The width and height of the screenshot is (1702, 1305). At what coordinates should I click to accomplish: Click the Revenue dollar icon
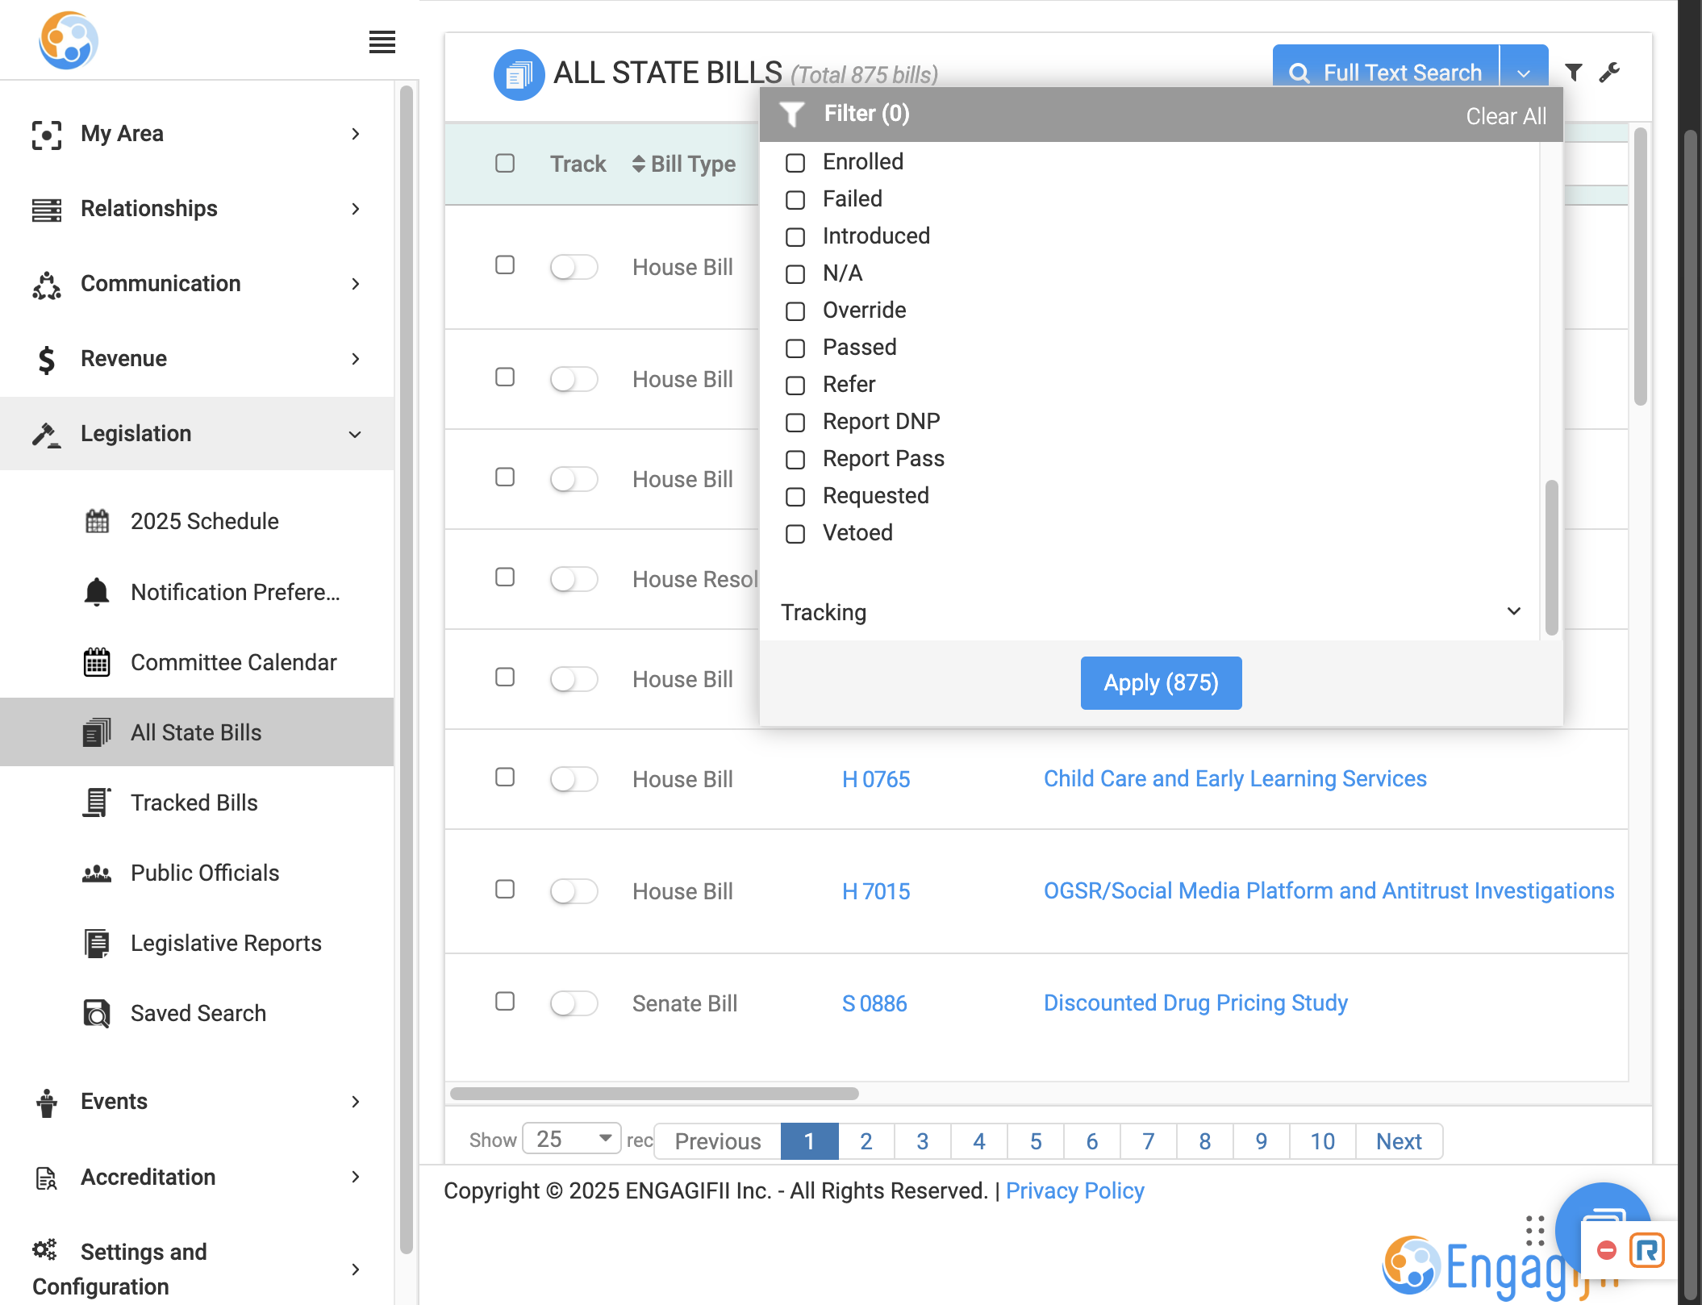(x=47, y=360)
